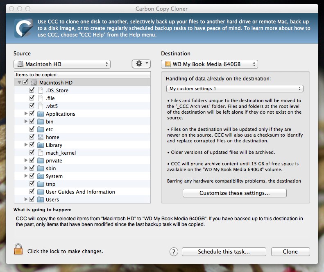The image size is (324, 272).
Task: Expand the Users folder
Action: [x=26, y=199]
